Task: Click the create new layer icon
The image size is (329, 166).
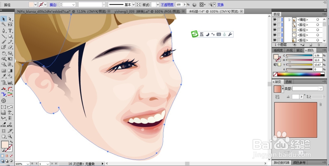Action: pos(311,45)
